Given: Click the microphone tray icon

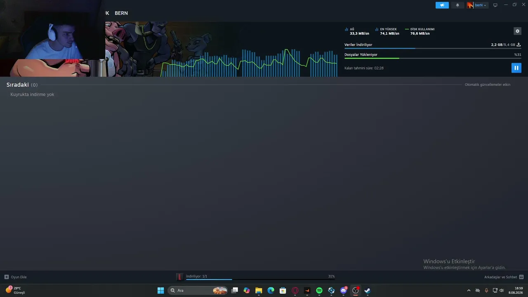Looking at the screenshot, I should pos(486,290).
